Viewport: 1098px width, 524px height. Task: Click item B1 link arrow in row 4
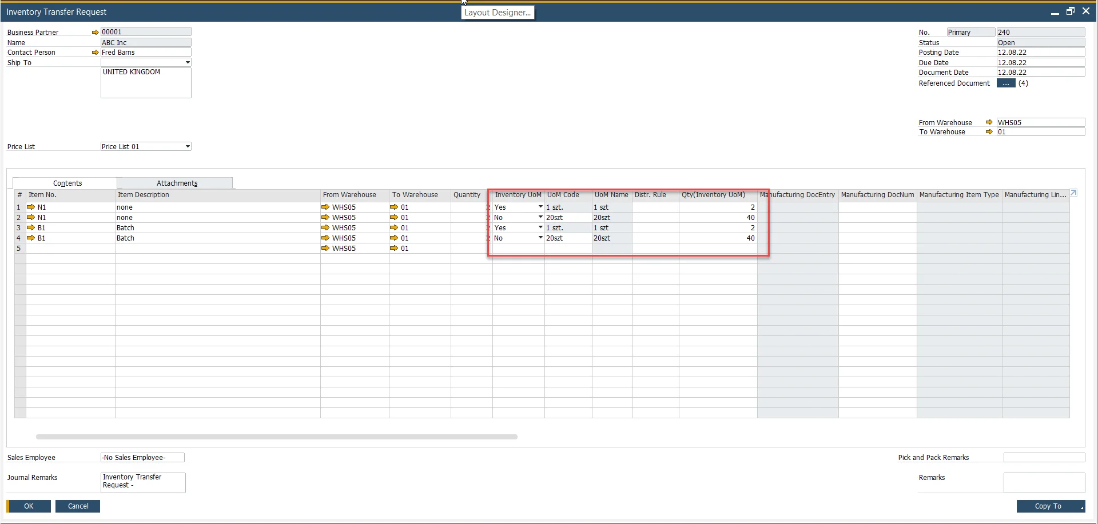click(31, 238)
